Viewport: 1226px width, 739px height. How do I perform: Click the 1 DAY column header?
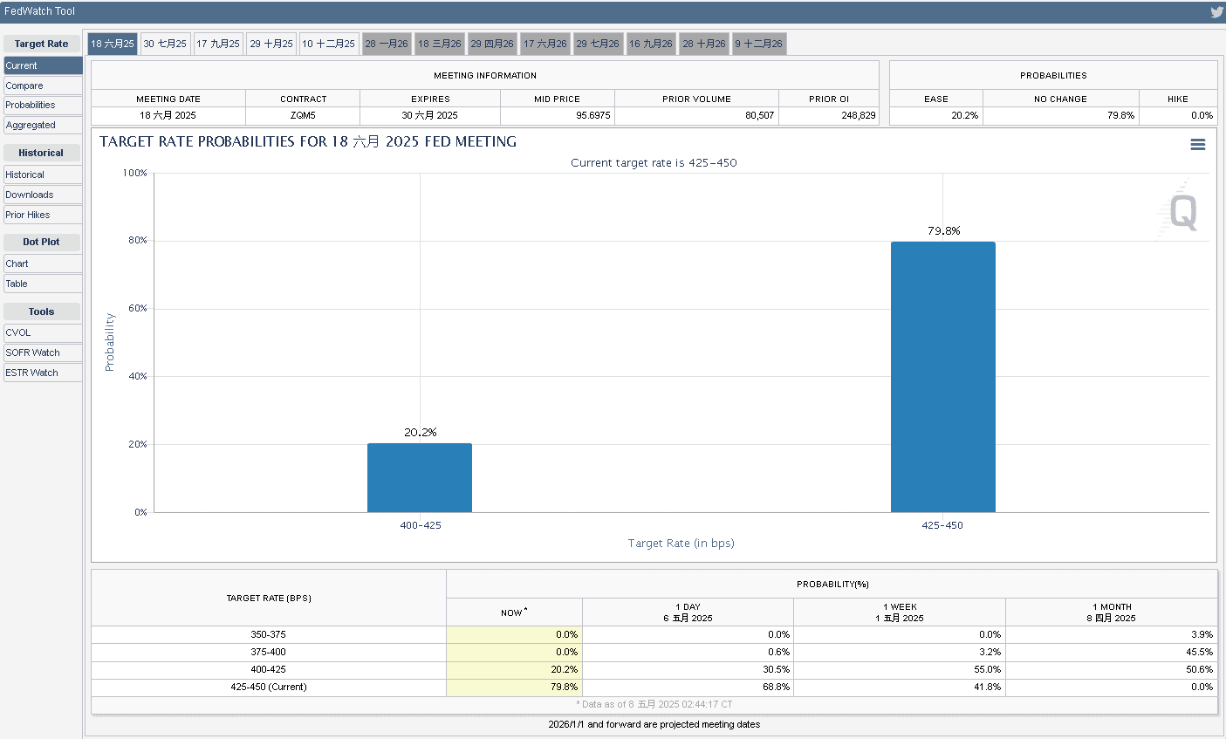[688, 612]
